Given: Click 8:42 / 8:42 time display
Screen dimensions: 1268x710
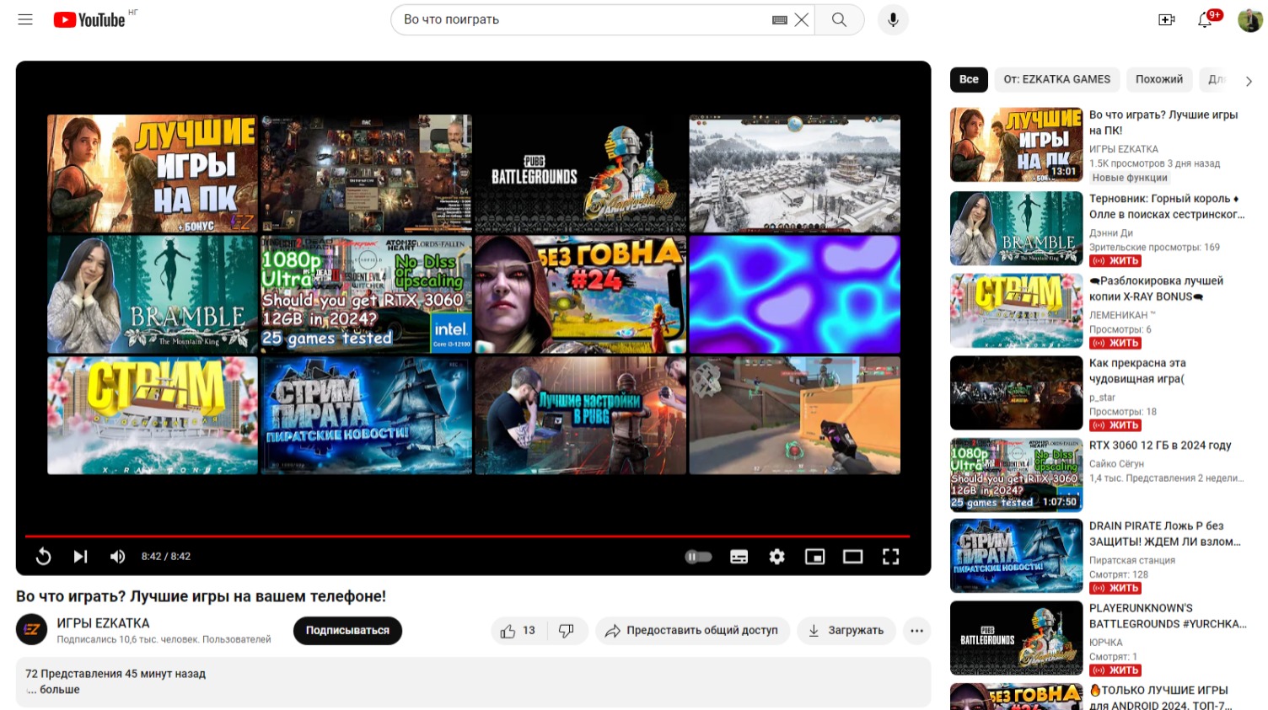Looking at the screenshot, I should (x=166, y=556).
